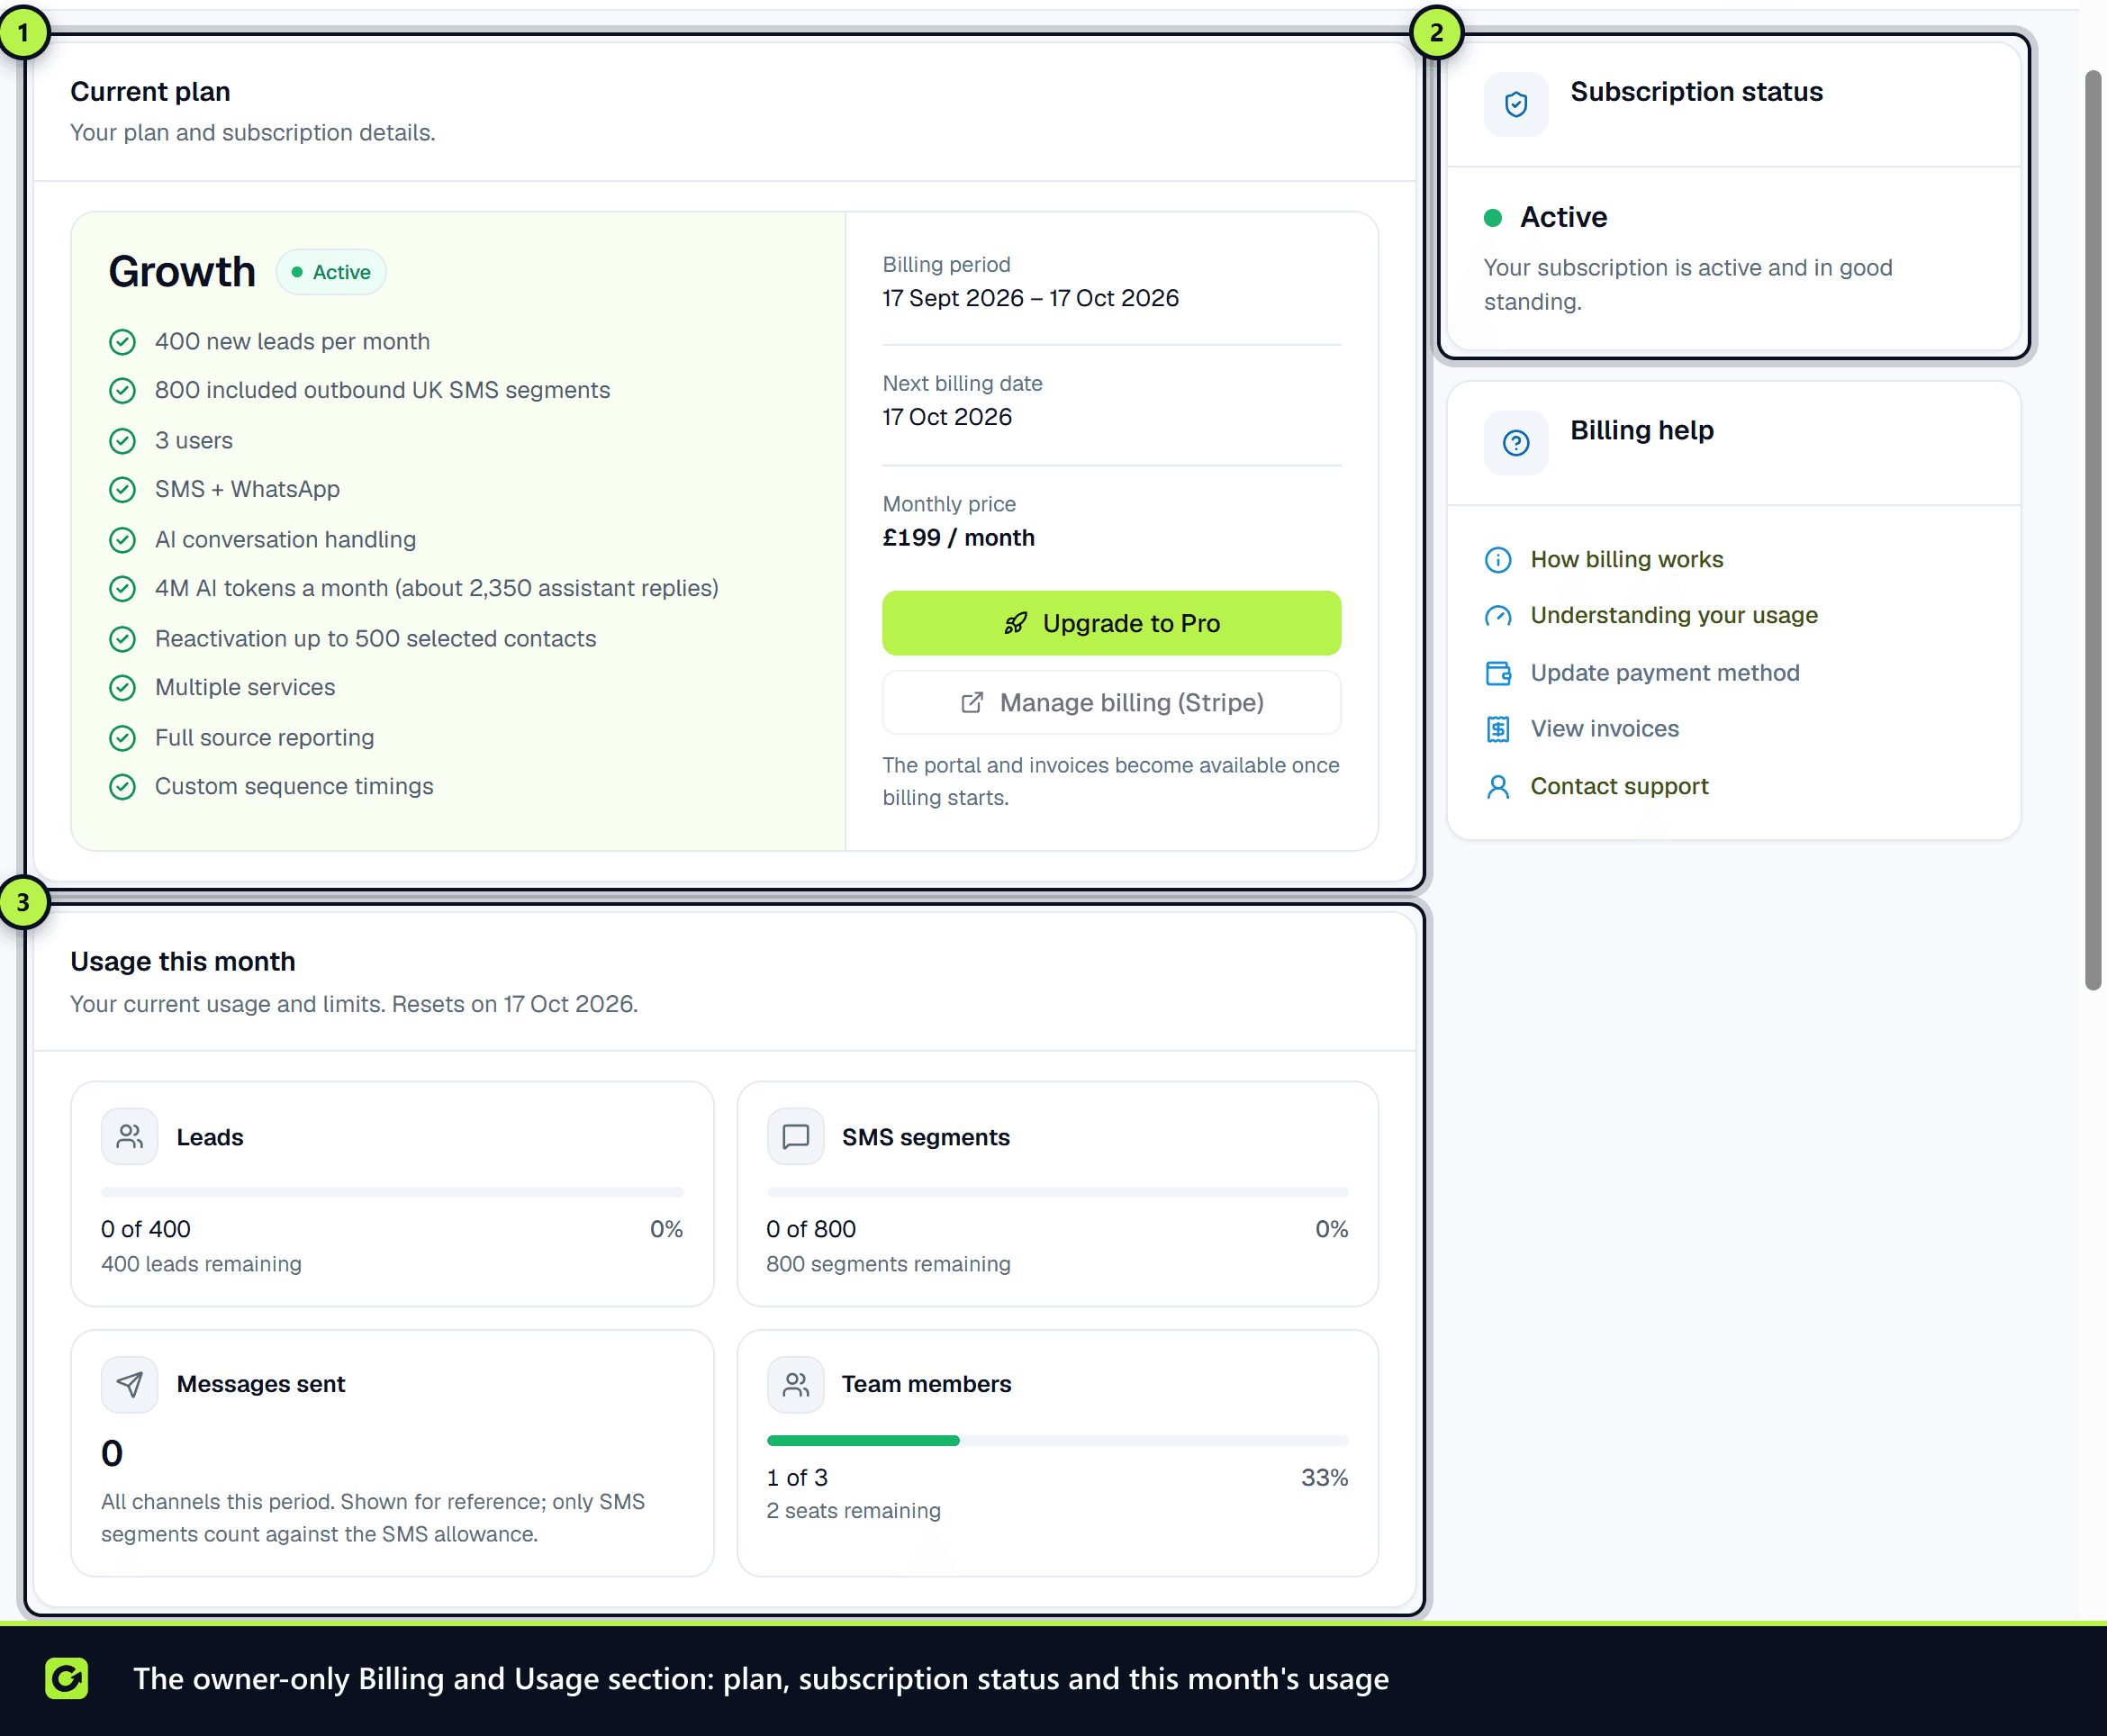Click the shield icon in Subscription status

(x=1515, y=104)
